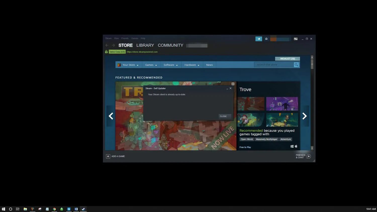Screen dimensions: 377x212
Task: Click the green padlock security icon
Action: [106, 52]
